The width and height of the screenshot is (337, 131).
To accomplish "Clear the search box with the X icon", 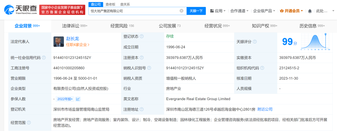I will pos(181,11).
